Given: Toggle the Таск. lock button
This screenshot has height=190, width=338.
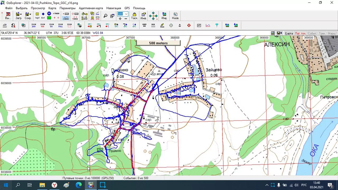Looking at the screenshot, I should 134,16.
